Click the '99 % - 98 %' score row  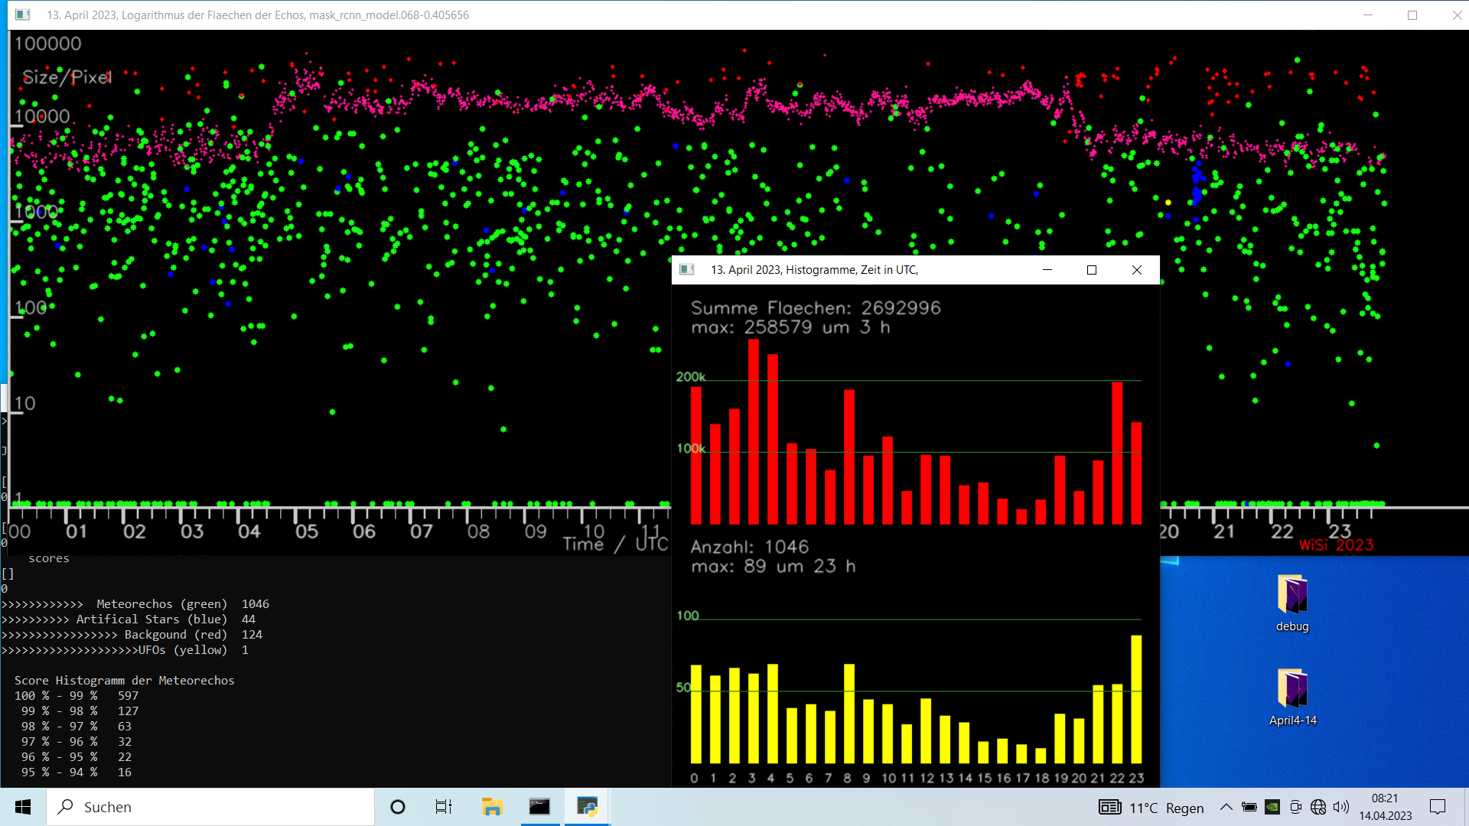[80, 711]
